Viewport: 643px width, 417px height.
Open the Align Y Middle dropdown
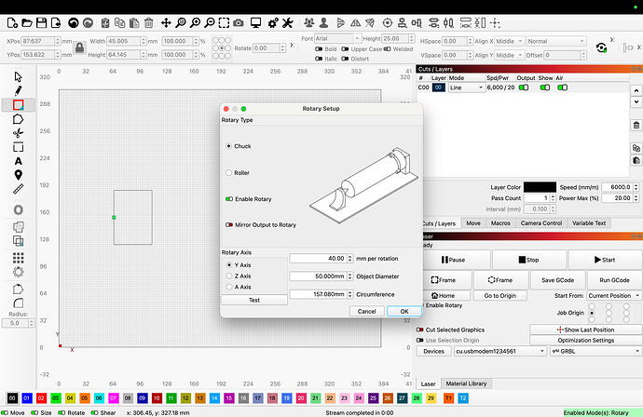(x=510, y=55)
